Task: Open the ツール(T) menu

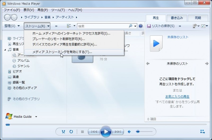Action: (58, 10)
